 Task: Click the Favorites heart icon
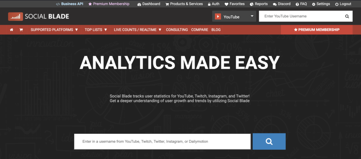pyautogui.click(x=226, y=4)
